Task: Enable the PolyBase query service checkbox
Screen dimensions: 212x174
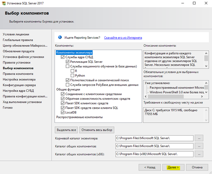Action: (x=67, y=85)
